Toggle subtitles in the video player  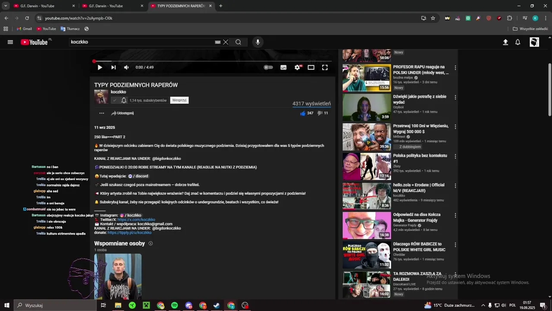point(283,67)
